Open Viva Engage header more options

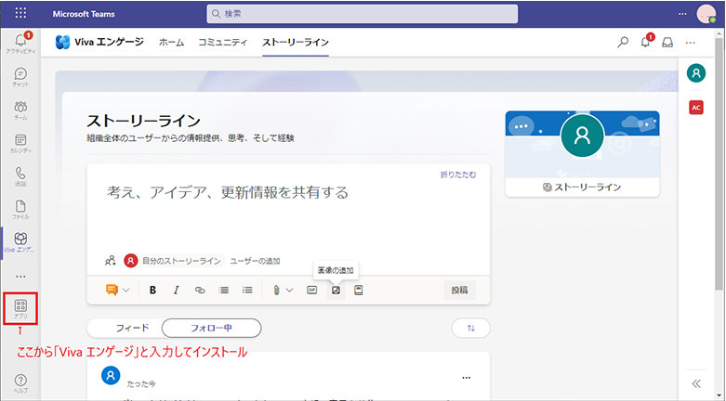click(691, 43)
